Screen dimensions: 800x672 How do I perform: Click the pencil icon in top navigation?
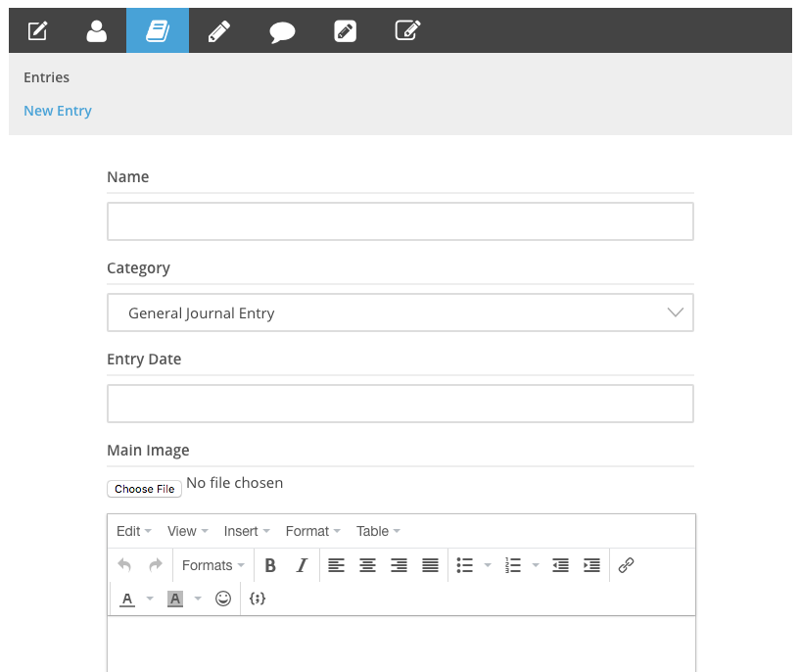click(x=219, y=31)
